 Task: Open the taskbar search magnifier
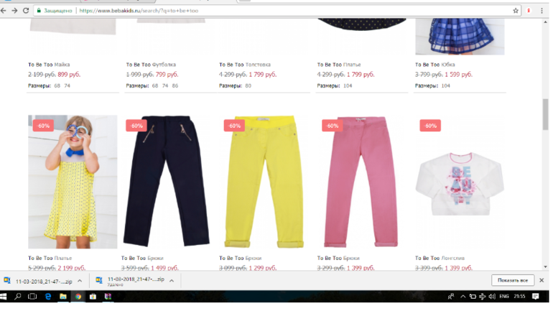17,297
